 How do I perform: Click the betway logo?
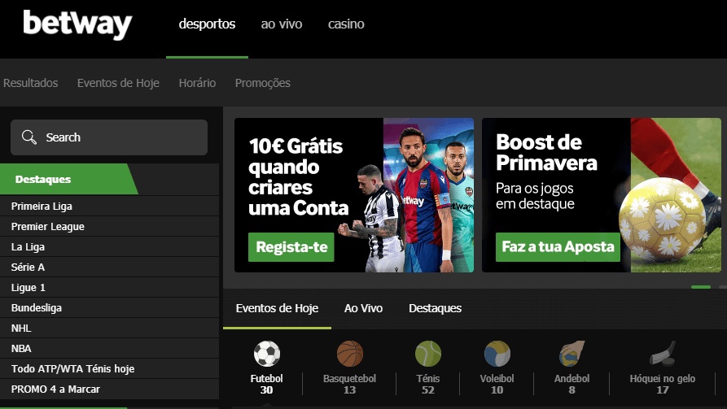[77, 24]
